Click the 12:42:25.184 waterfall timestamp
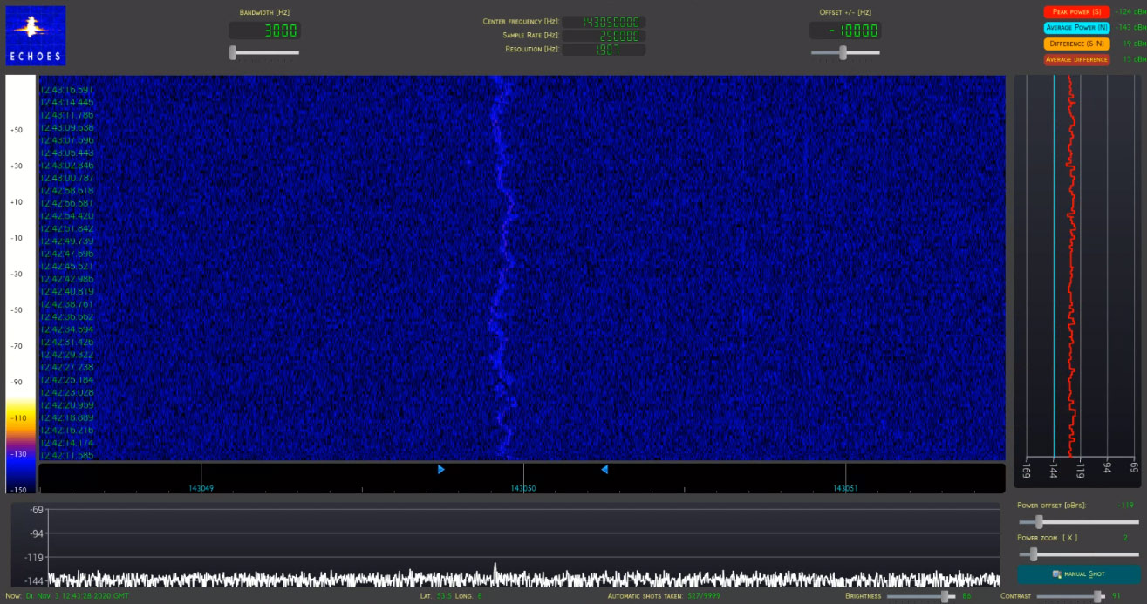This screenshot has height=604, width=1147. [66, 380]
